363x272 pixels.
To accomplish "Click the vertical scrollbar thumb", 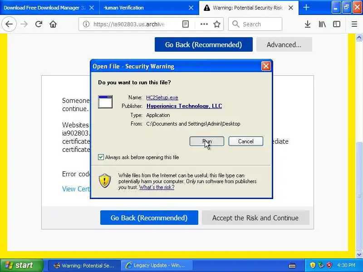I will (359, 196).
